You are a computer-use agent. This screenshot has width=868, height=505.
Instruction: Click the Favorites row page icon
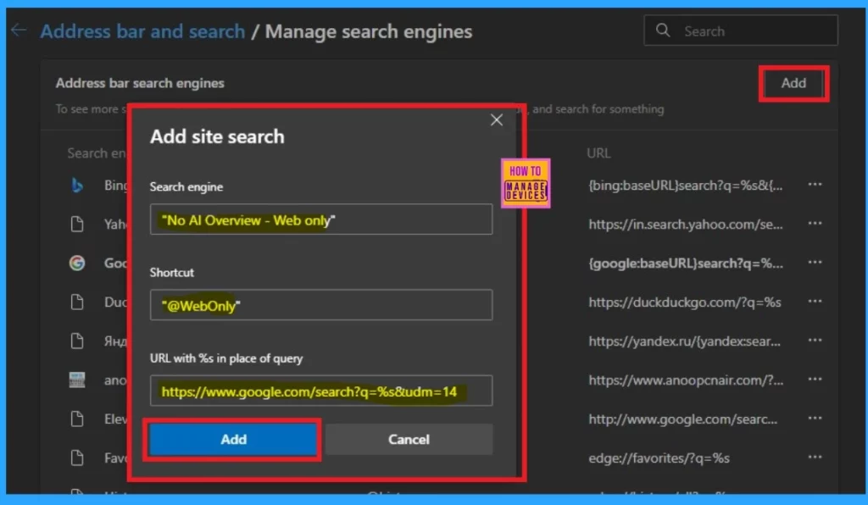coord(77,458)
